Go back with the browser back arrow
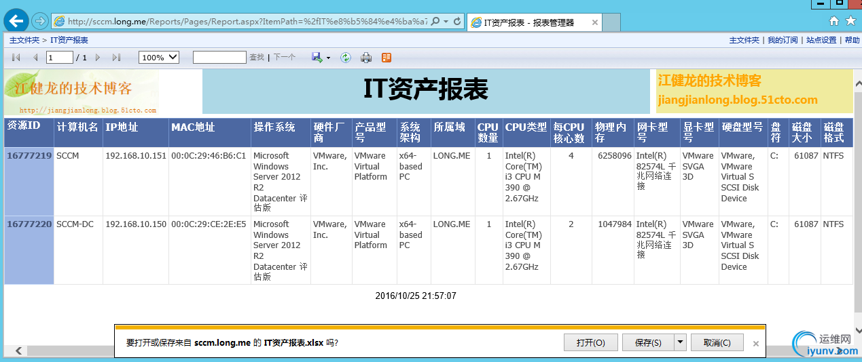Viewport: 862px width, 362px height. click(16, 21)
